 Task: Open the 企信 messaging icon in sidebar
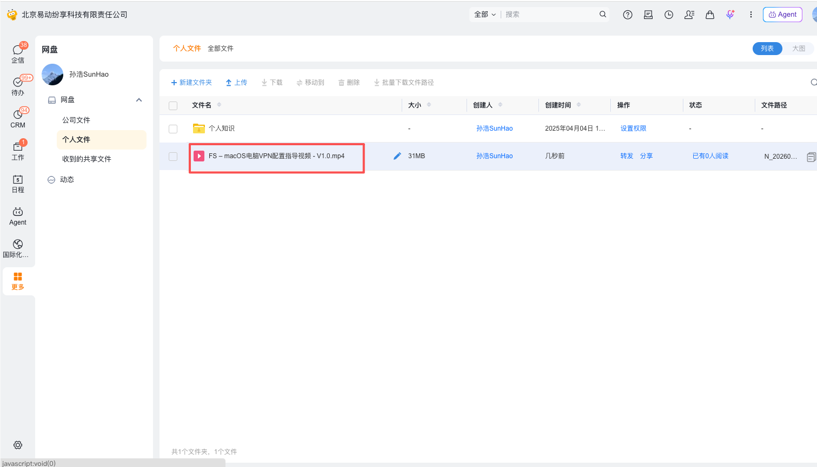18,50
